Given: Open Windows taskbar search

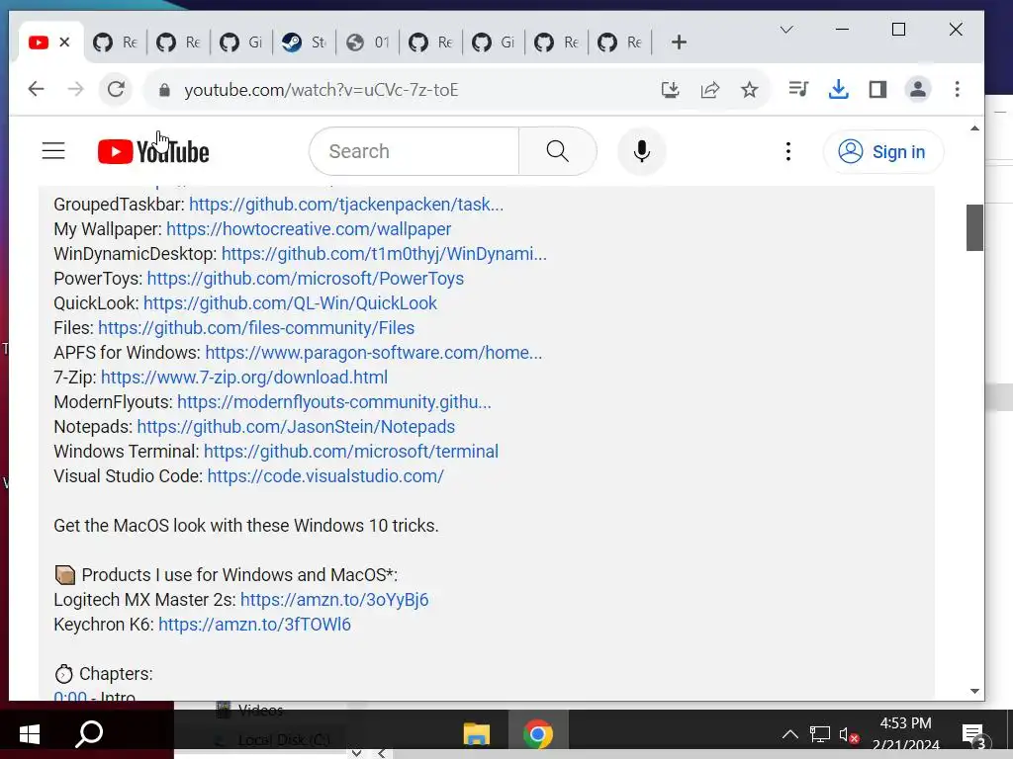Looking at the screenshot, I should coord(89,734).
